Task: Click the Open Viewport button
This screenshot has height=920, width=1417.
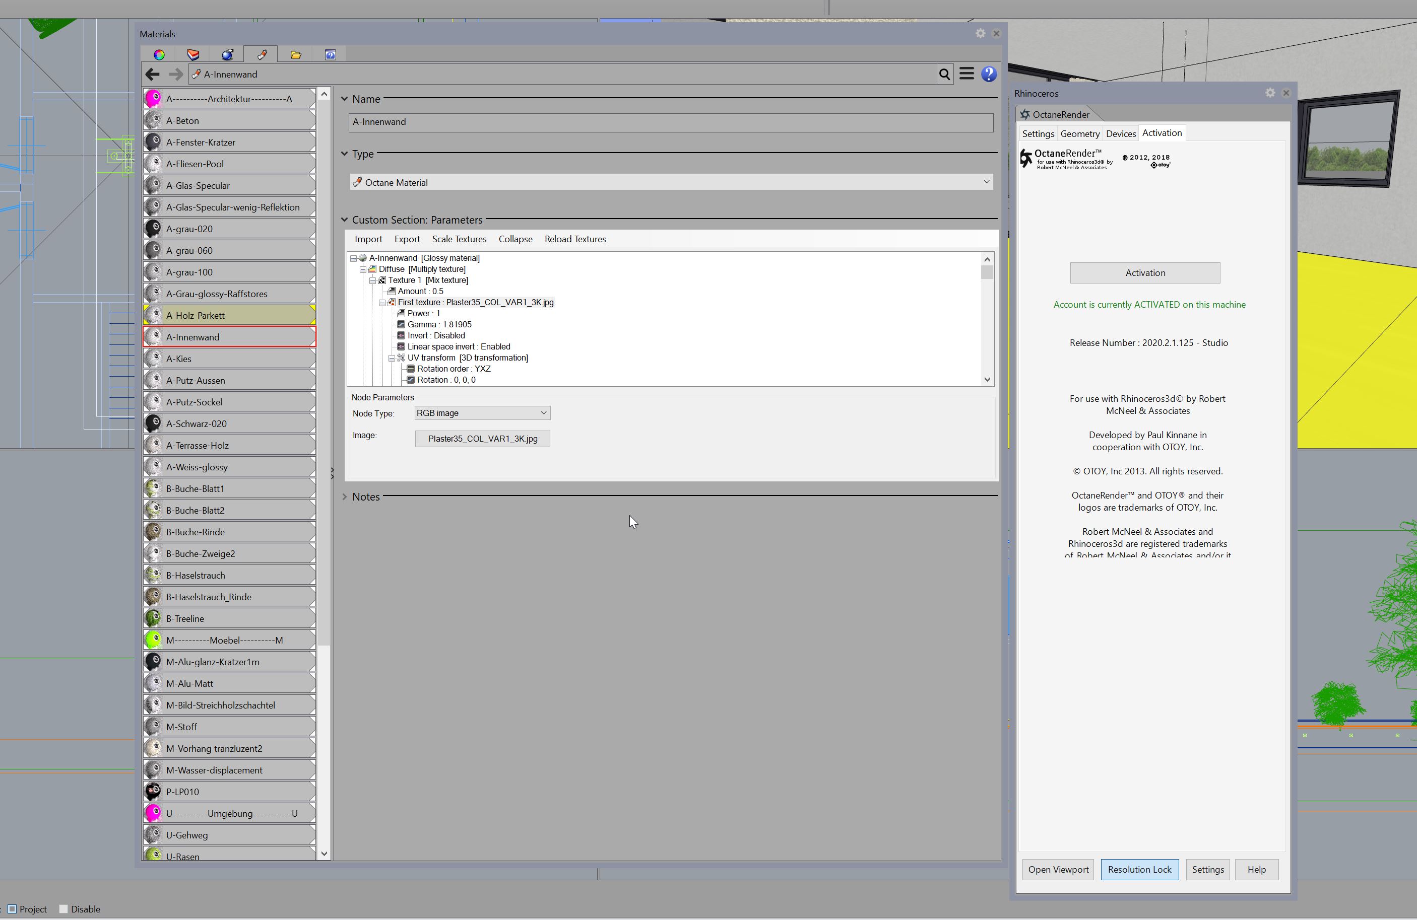Action: 1058,870
